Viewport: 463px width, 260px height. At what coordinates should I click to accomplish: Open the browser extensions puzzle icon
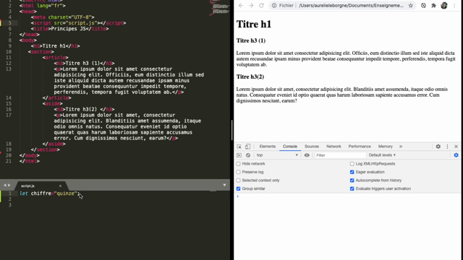(433, 5)
